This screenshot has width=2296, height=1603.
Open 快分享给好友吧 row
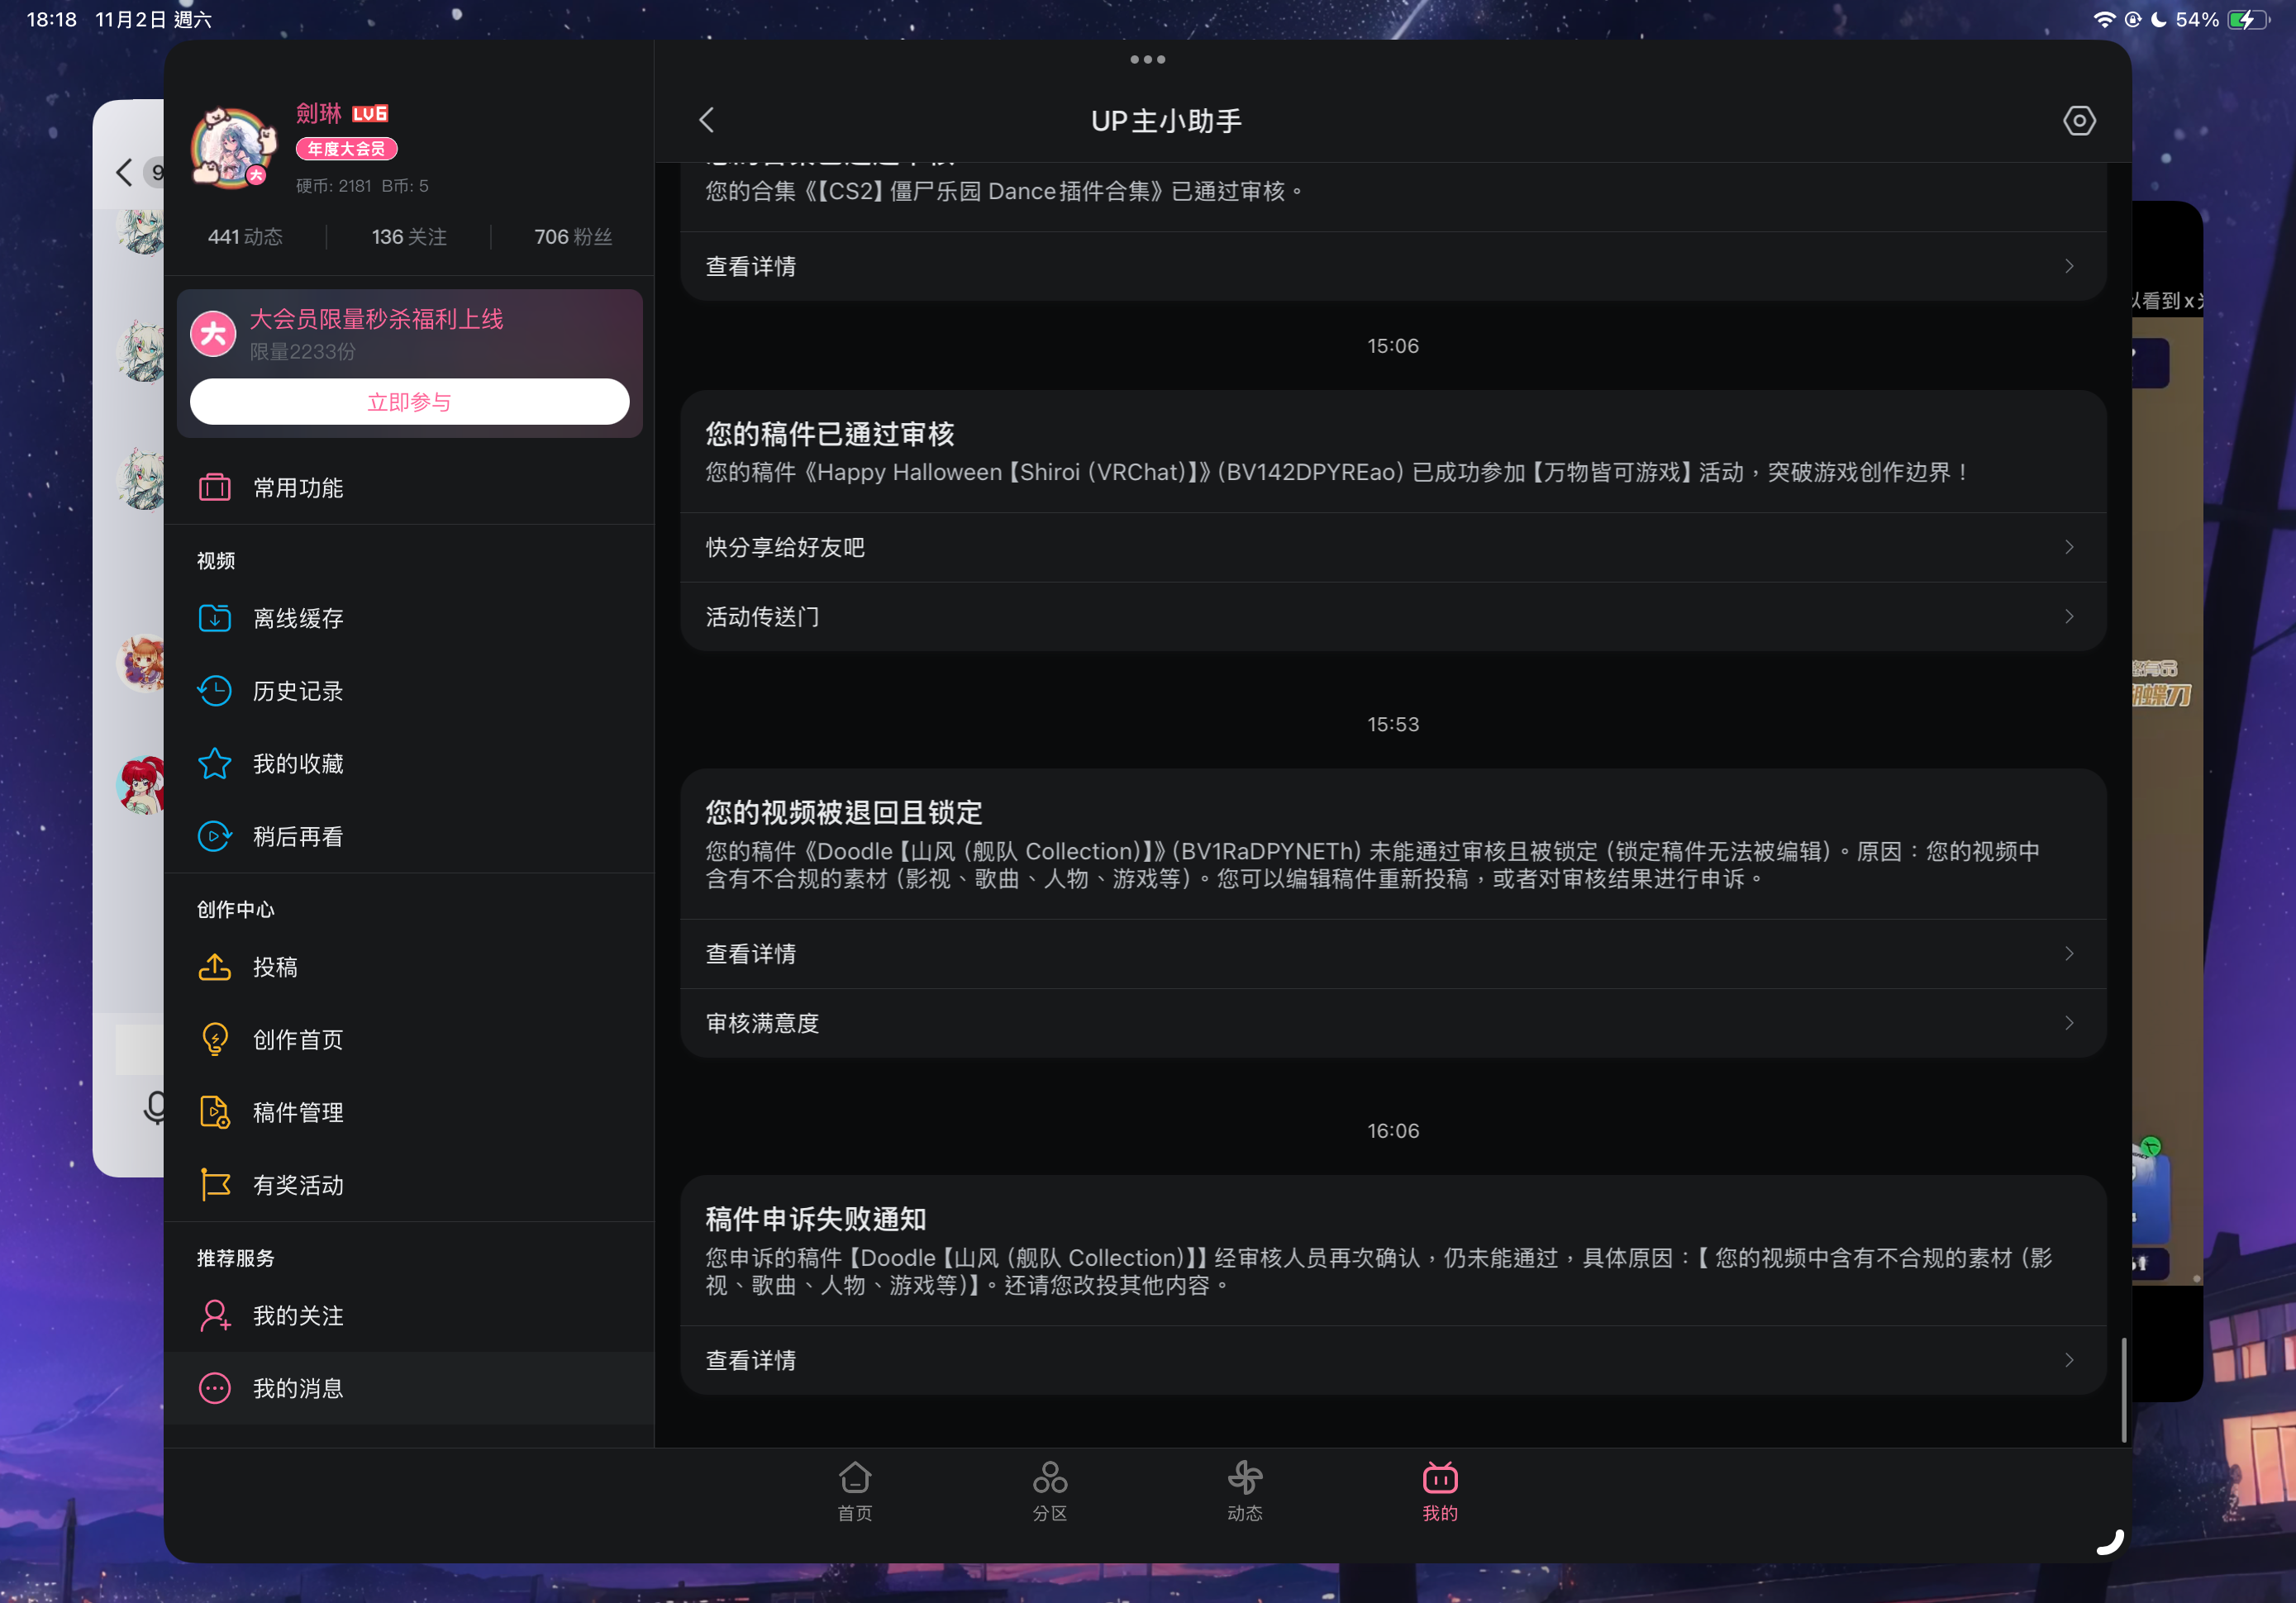click(1392, 548)
